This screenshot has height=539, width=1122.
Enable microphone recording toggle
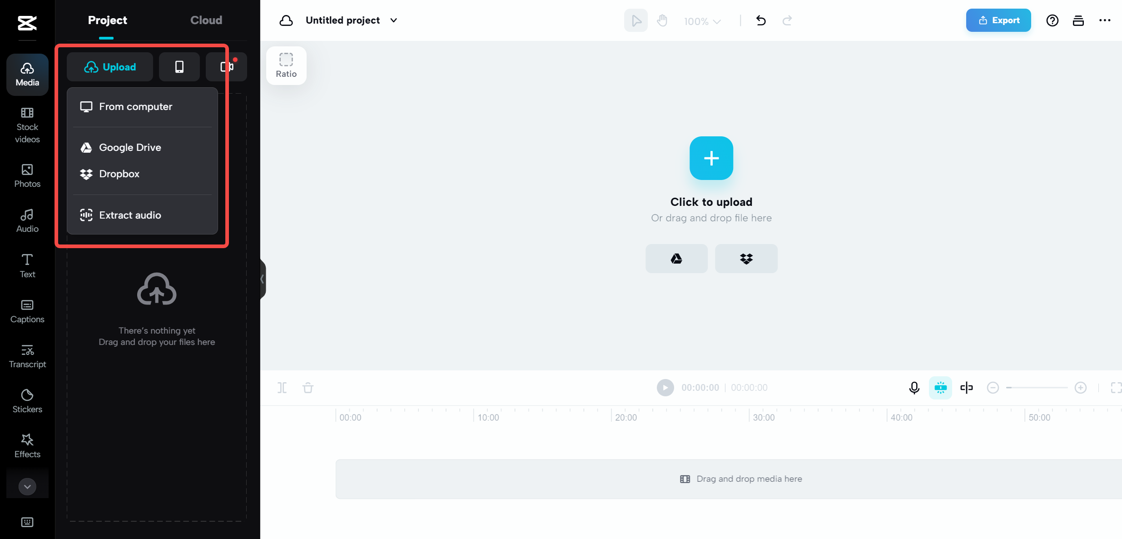[x=914, y=387]
